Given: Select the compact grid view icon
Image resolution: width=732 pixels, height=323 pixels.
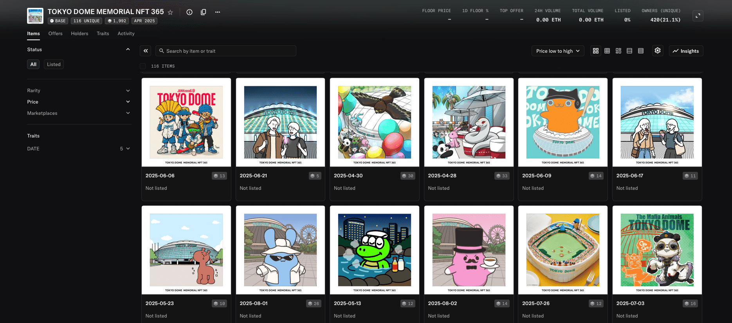Looking at the screenshot, I should point(607,51).
